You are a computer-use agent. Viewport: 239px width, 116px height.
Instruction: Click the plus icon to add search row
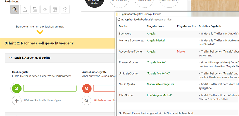click(16, 100)
